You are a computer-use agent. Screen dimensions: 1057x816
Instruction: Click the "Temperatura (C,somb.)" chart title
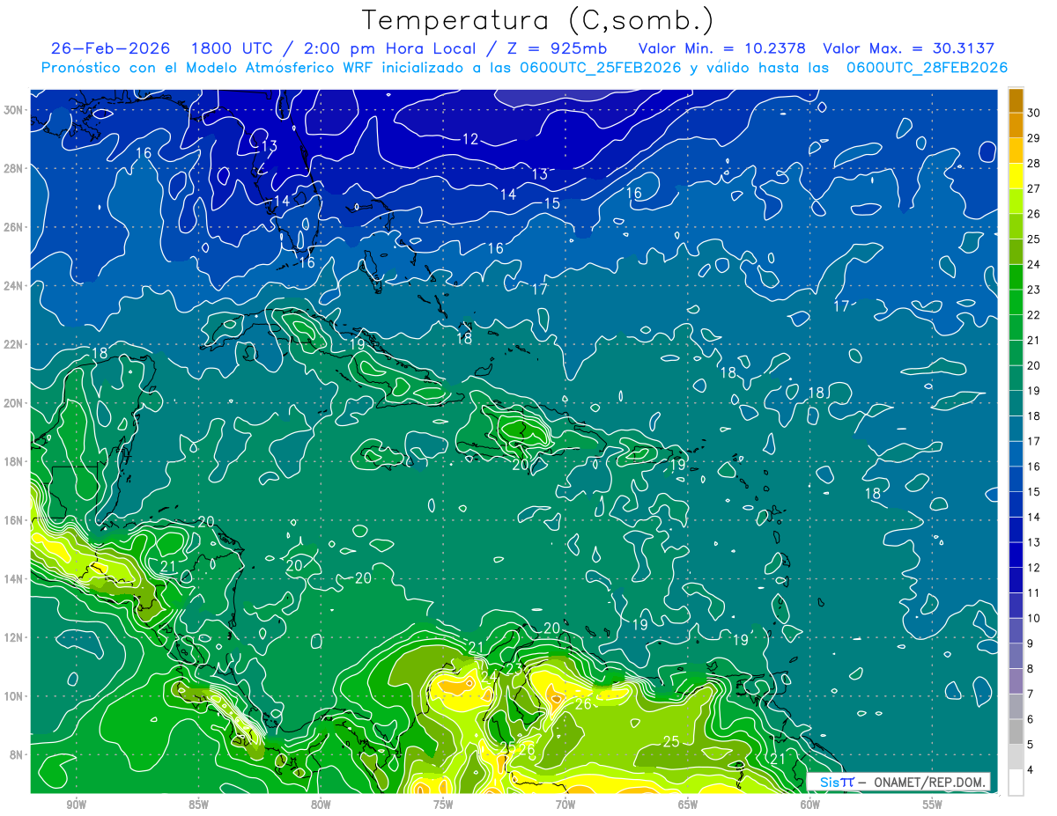(x=537, y=20)
